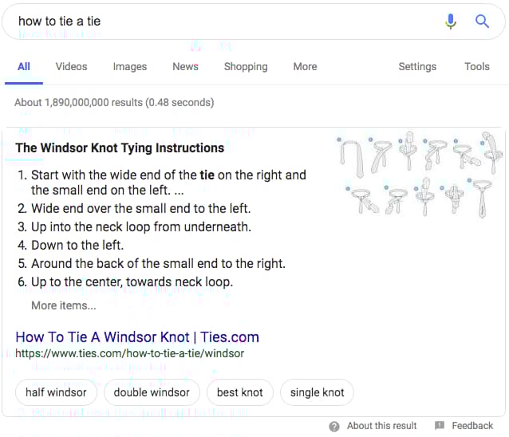
Task: Open the Settings menu
Action: pyautogui.click(x=417, y=66)
